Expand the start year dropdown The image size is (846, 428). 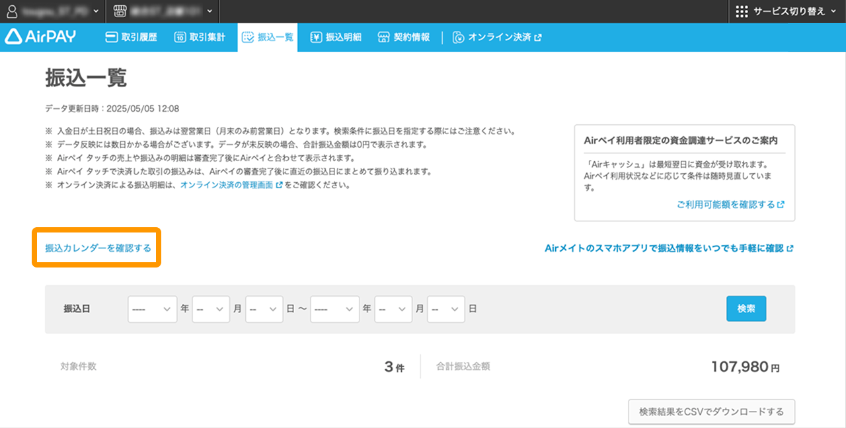point(152,308)
